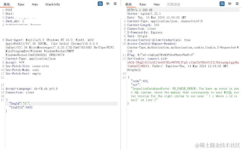
Task: Click Content-Length: 230 header
Action: pos(143,25)
